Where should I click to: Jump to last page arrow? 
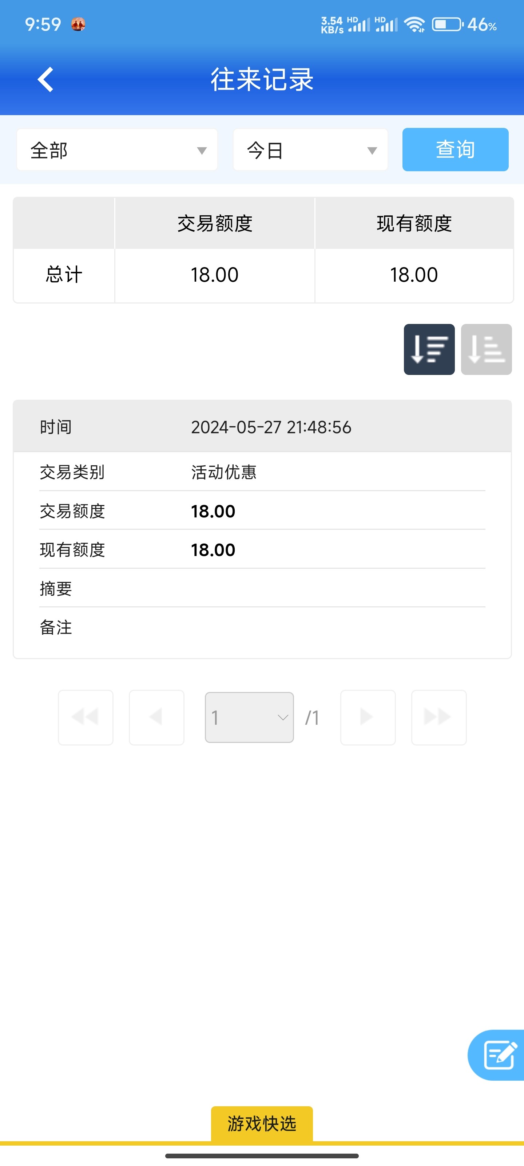pos(438,717)
